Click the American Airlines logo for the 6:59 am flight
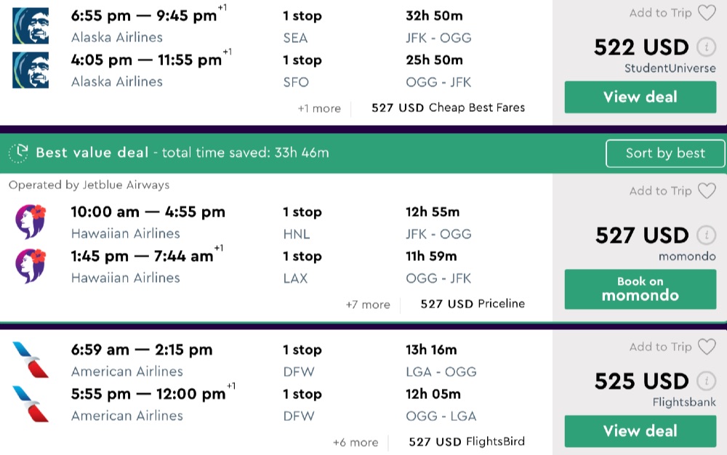The image size is (727, 455). pyautogui.click(x=31, y=361)
